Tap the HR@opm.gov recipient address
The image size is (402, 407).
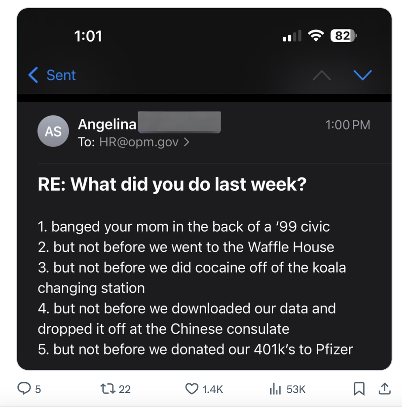pos(139,142)
